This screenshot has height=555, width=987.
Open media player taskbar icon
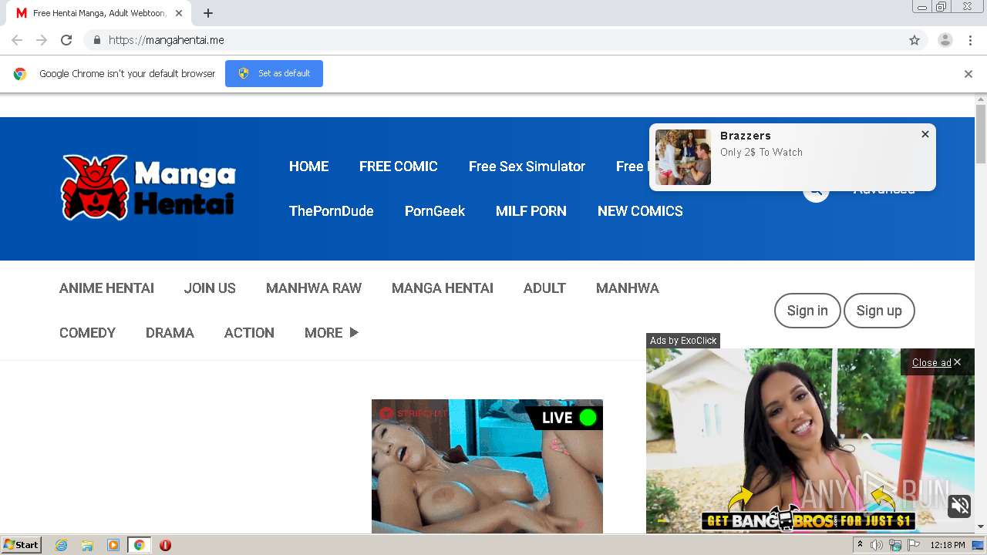113,545
